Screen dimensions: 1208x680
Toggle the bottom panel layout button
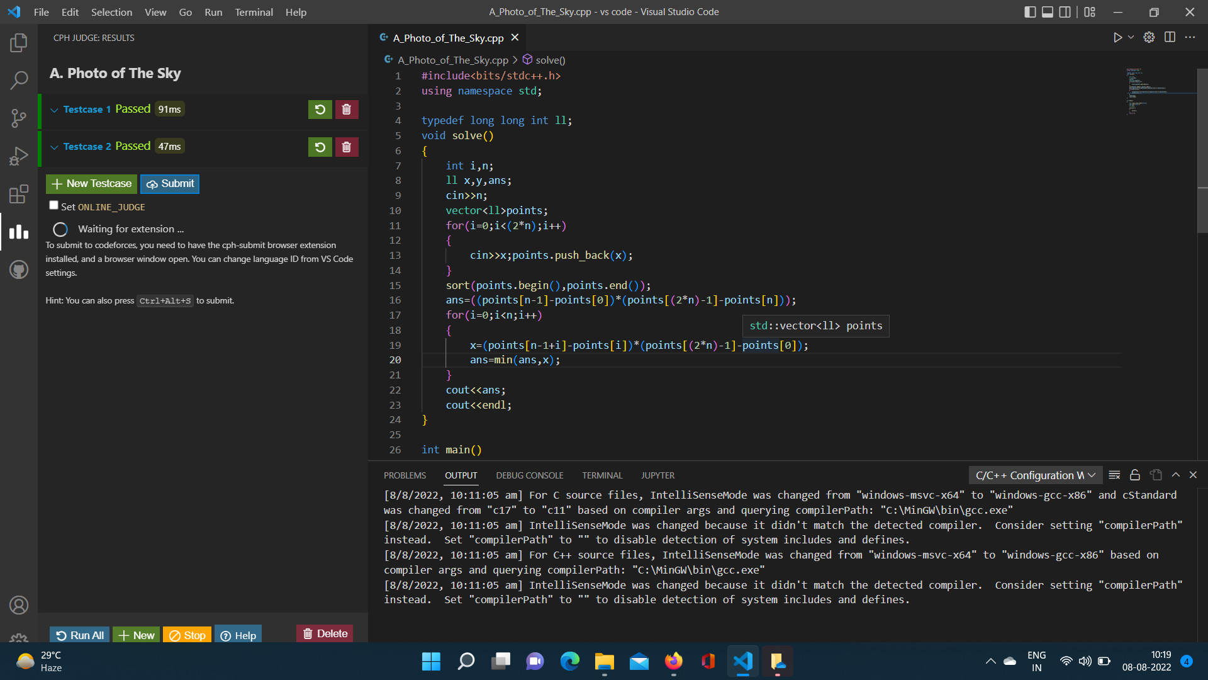click(x=1048, y=12)
